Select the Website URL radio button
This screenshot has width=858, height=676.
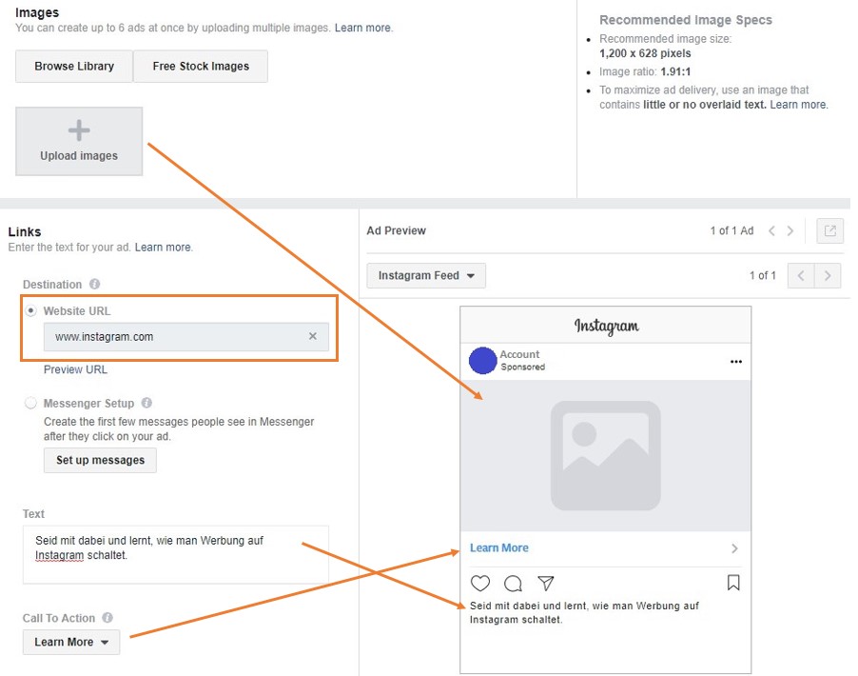pyautogui.click(x=30, y=310)
